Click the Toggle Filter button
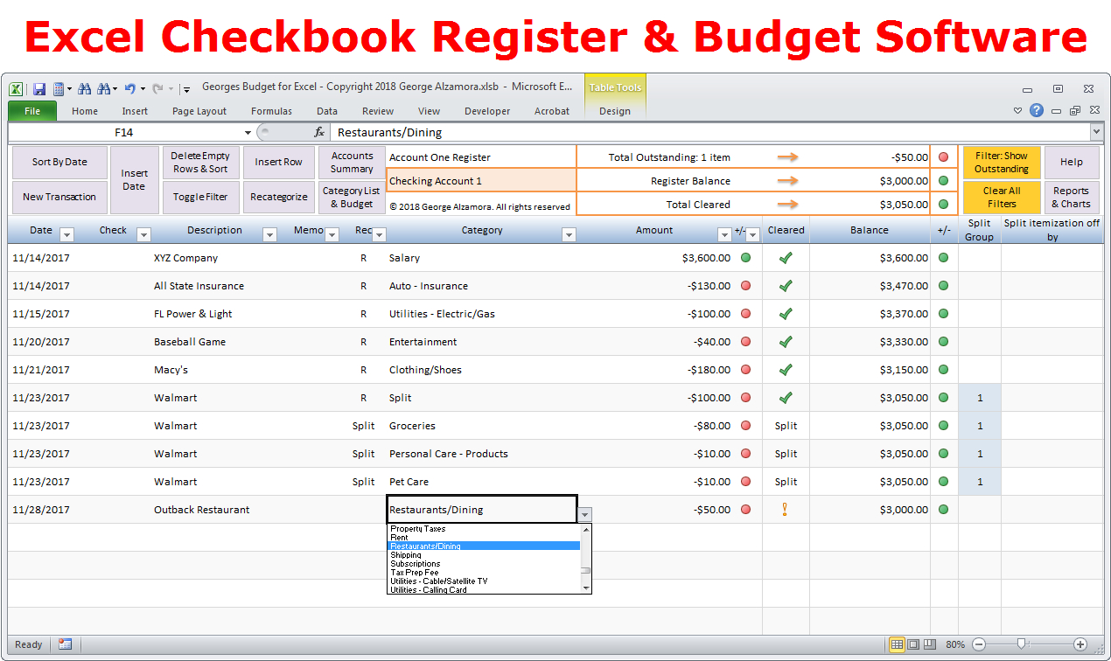 click(x=200, y=197)
